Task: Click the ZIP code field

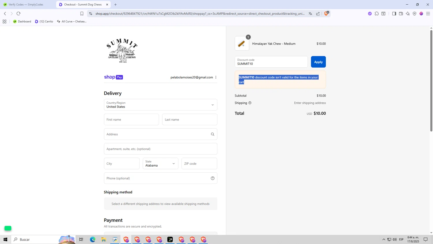Action: point(199,164)
